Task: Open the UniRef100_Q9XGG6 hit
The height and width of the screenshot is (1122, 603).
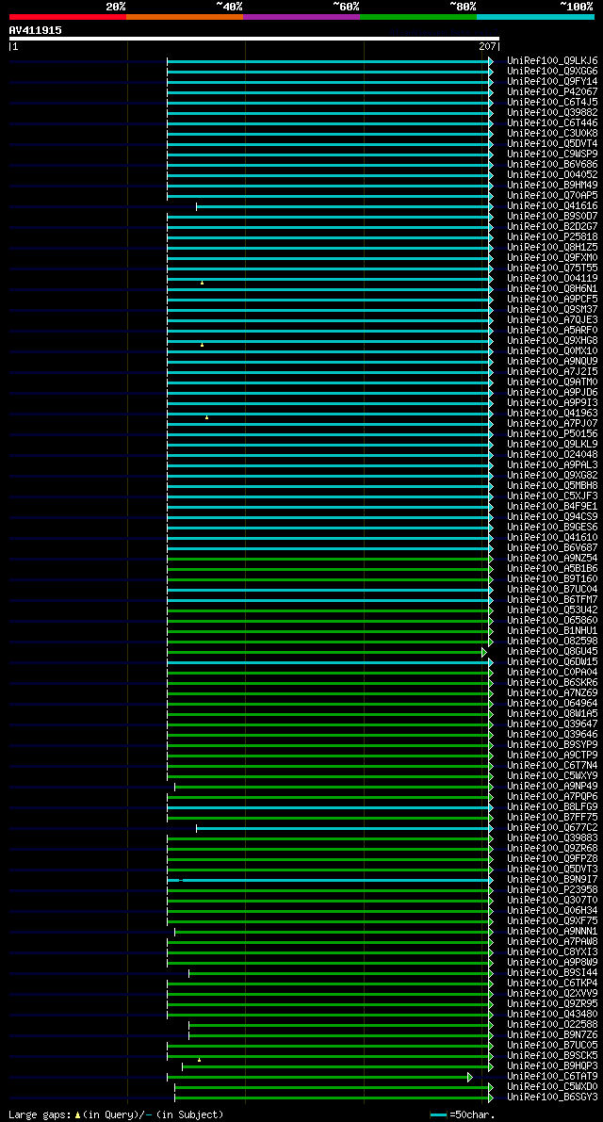Action: point(552,72)
